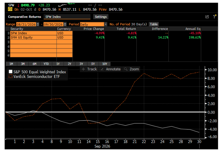Click the red down arrow next to SPW
222x153 pixels.
pos(18,5)
